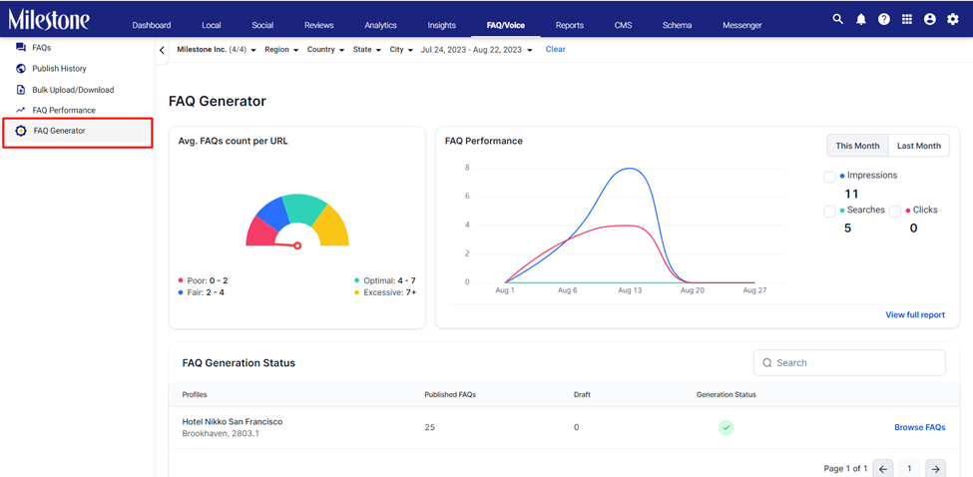Open the settings gear icon
The image size is (973, 477).
click(952, 19)
